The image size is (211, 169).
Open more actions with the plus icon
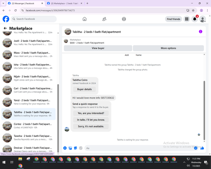[x=65, y=148]
